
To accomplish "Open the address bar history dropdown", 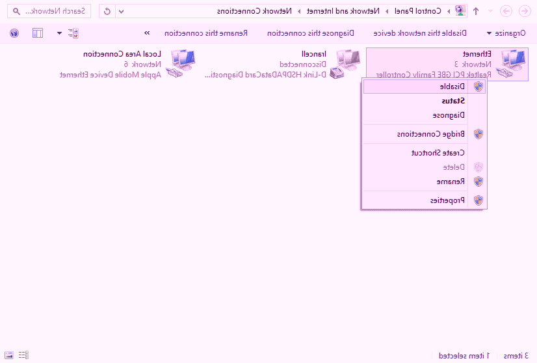I will 120,11.
